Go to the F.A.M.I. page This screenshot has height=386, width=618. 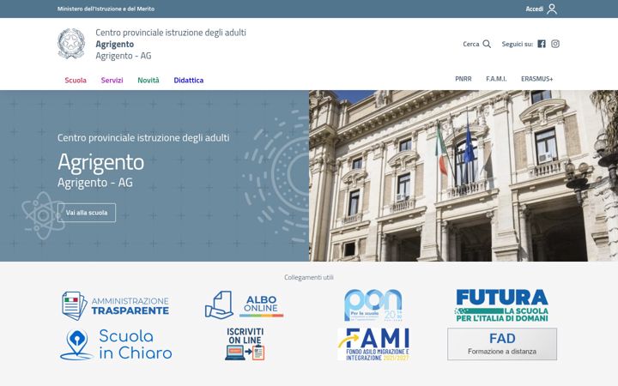click(x=496, y=79)
